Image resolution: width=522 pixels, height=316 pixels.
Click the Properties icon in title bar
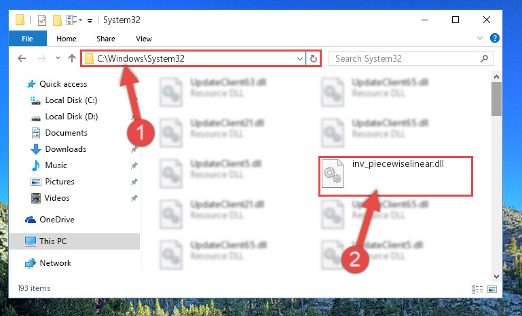(42, 20)
